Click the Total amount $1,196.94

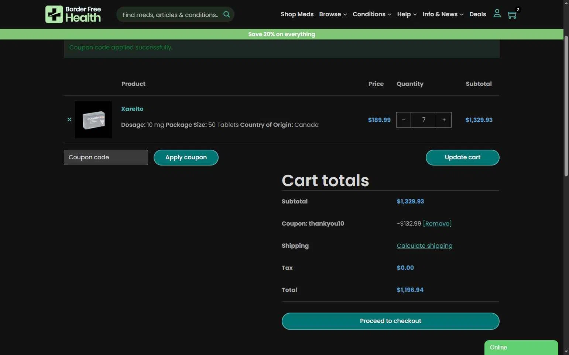pos(410,290)
